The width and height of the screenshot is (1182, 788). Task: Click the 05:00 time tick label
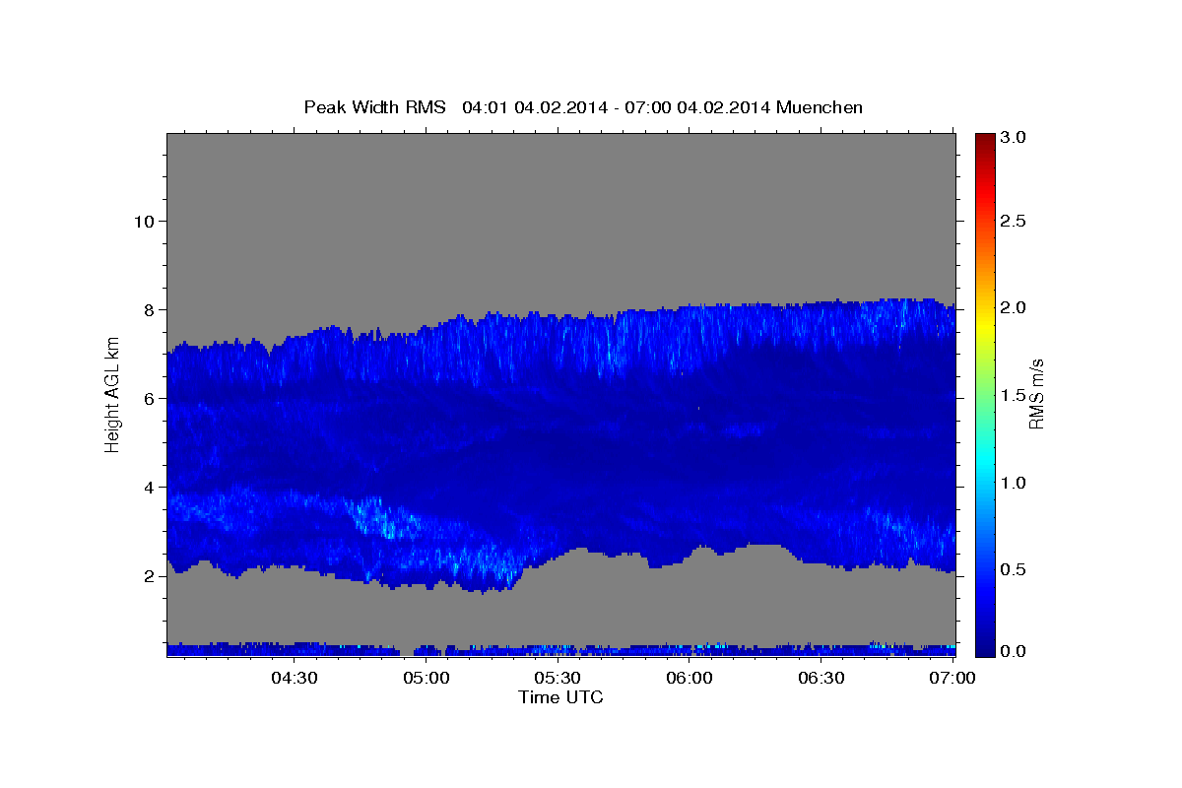tap(428, 678)
